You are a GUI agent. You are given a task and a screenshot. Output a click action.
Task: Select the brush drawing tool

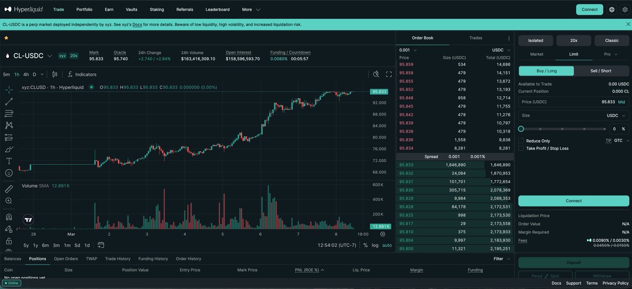pyautogui.click(x=9, y=149)
